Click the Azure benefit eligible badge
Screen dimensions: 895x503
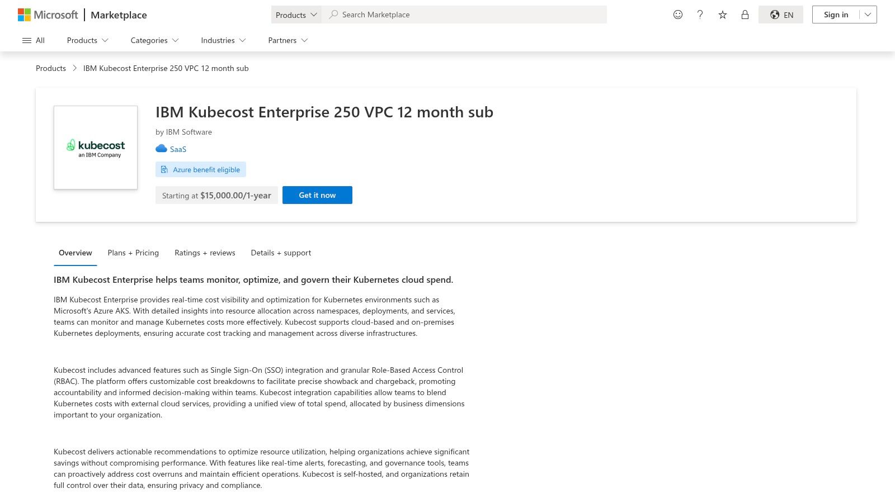coord(200,169)
